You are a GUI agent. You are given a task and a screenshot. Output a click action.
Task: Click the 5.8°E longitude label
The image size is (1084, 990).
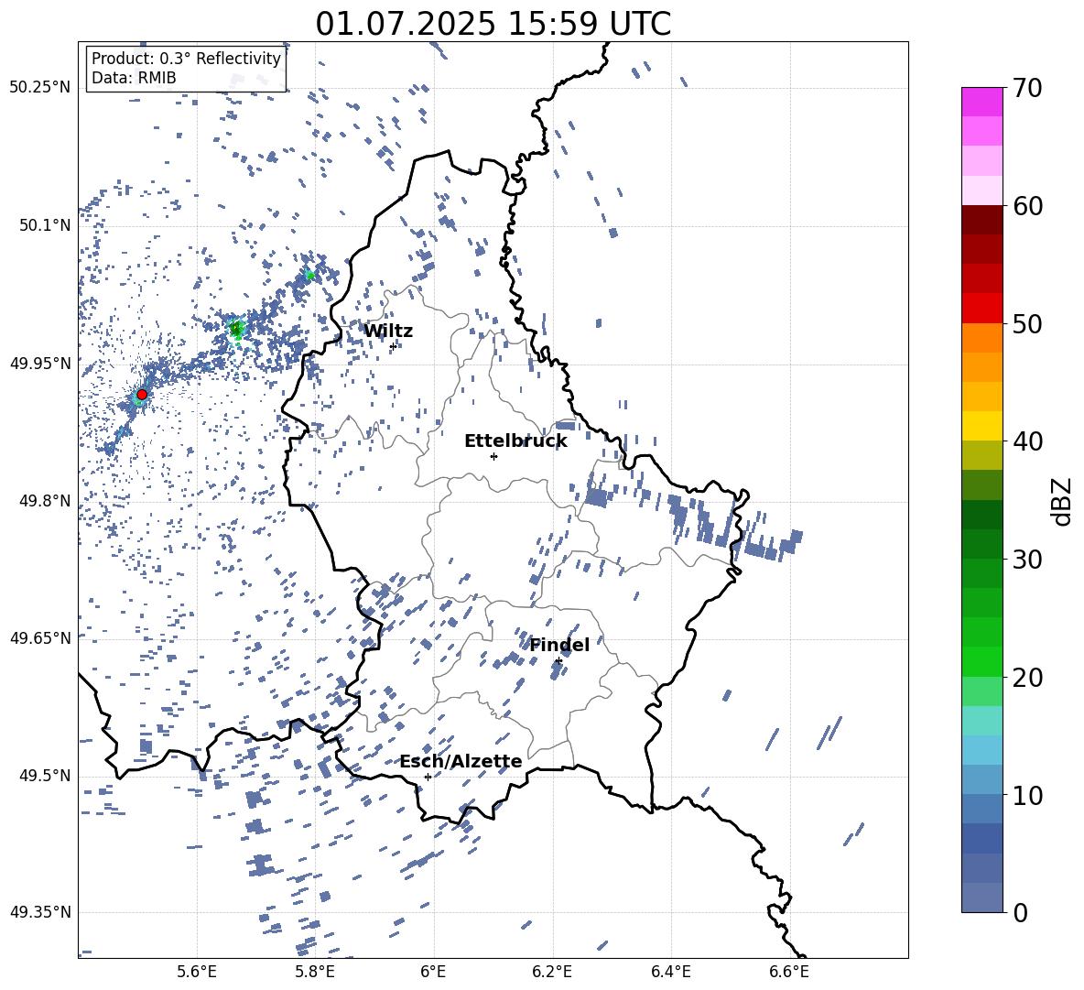point(315,972)
